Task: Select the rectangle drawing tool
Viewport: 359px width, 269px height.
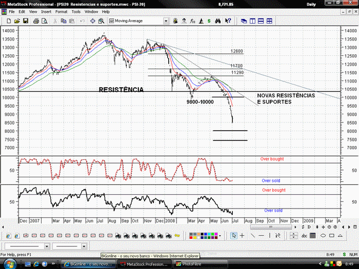Action: (331, 236)
